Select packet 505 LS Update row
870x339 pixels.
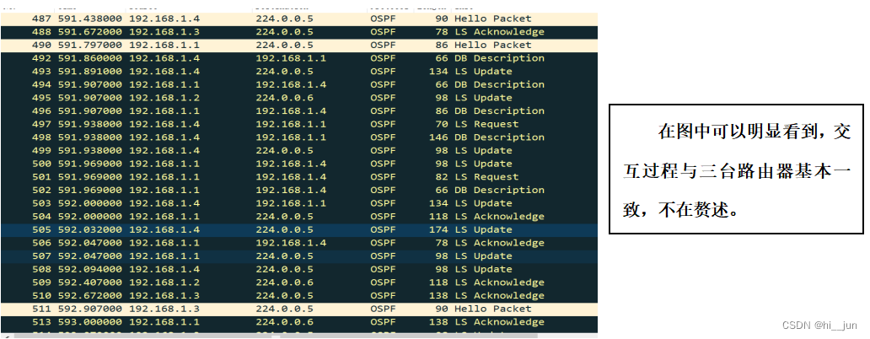[299, 229]
